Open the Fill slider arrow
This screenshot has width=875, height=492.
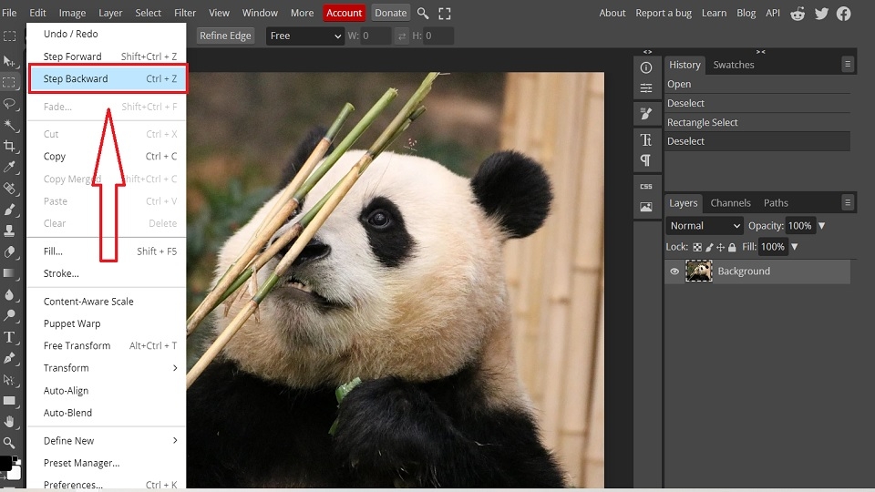pos(795,247)
